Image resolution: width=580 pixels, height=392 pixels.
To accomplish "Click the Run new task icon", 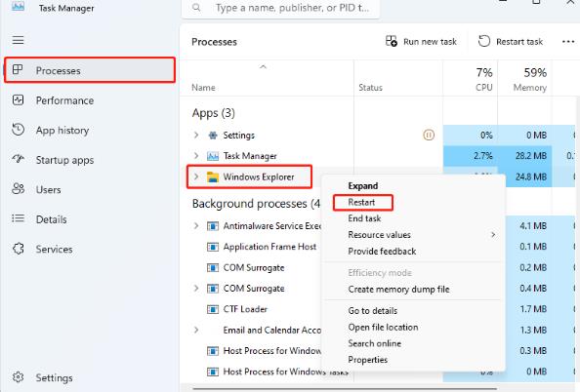I will pos(391,41).
